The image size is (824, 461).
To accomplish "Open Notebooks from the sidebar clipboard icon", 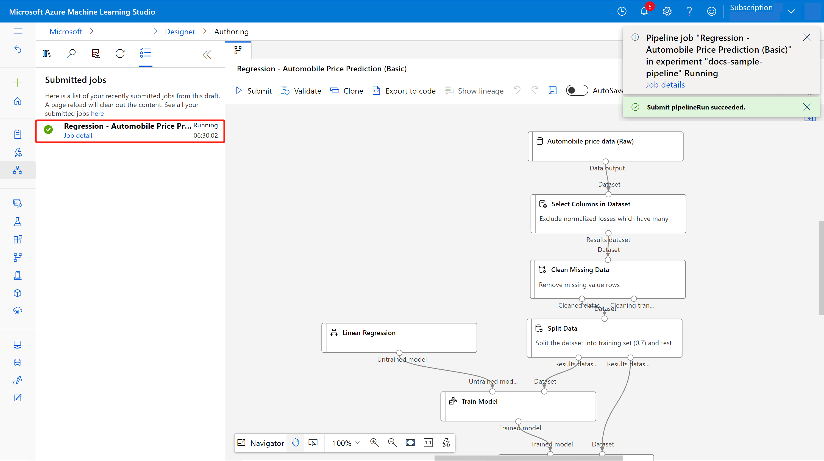I will [18, 134].
